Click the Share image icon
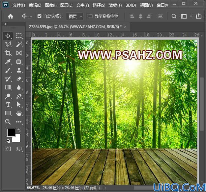 199,16
